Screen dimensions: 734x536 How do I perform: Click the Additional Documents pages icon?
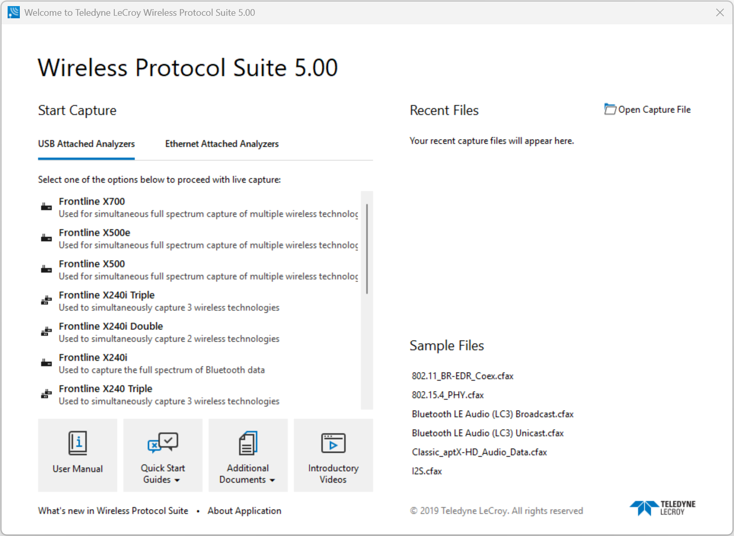pyautogui.click(x=248, y=443)
